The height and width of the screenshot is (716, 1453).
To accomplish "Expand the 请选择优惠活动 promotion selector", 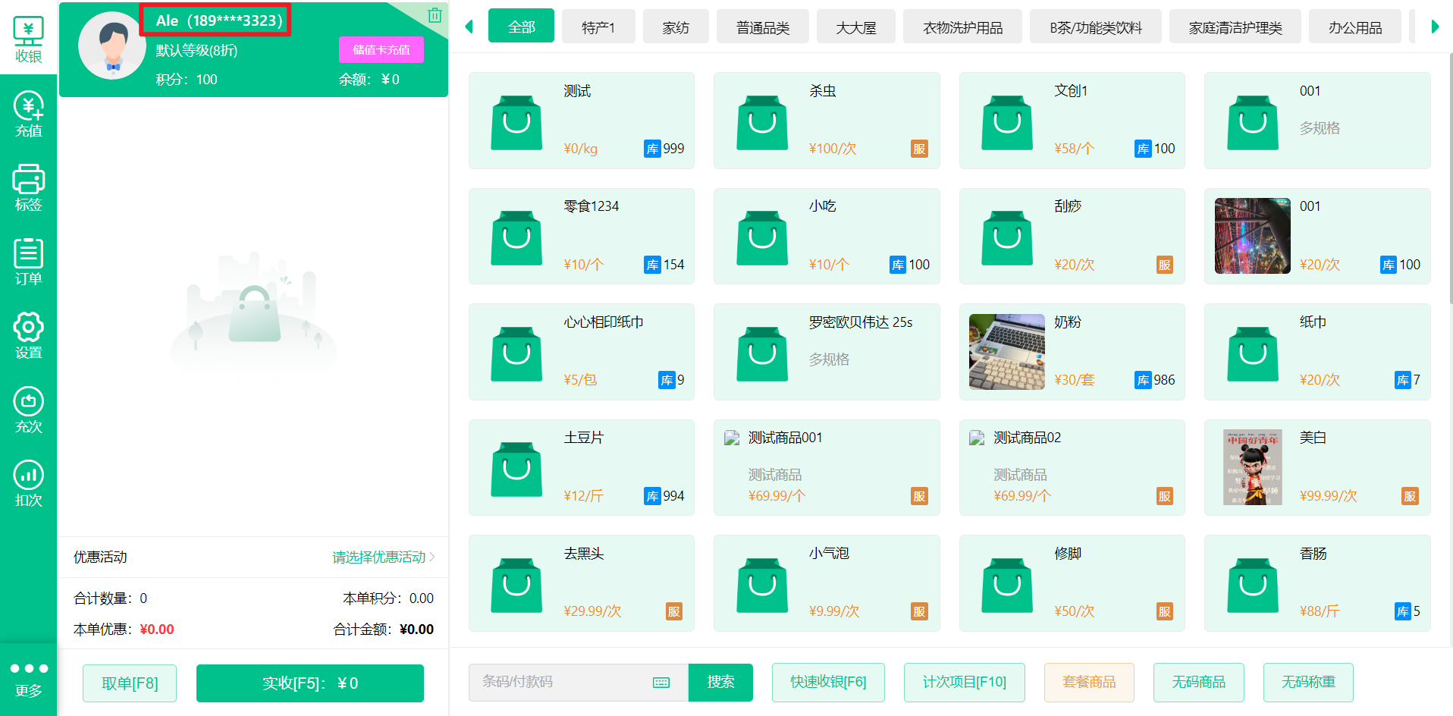I will (383, 557).
